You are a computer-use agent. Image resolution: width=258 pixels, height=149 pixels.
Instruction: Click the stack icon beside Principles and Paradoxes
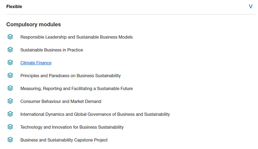pos(10,75)
